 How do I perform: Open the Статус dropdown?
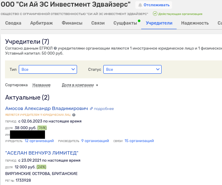(x=132, y=70)
